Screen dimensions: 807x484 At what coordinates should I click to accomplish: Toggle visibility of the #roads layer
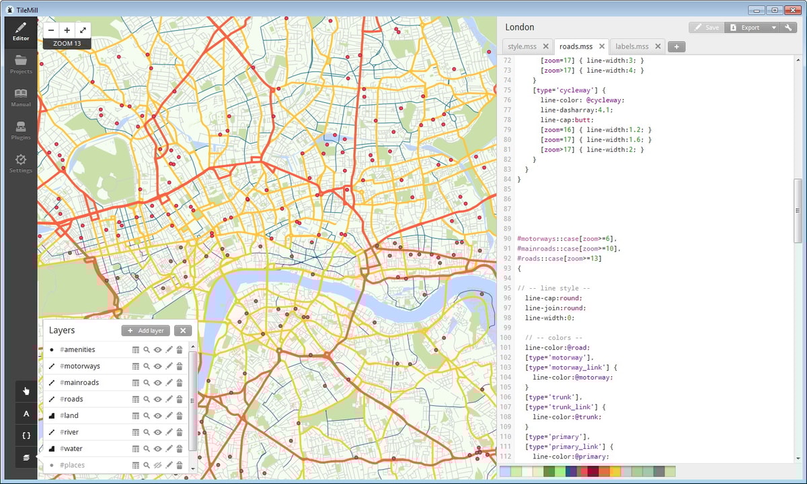coord(157,399)
